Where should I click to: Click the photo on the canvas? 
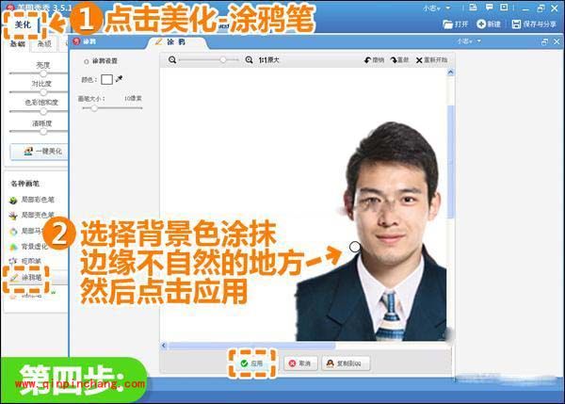371,233
